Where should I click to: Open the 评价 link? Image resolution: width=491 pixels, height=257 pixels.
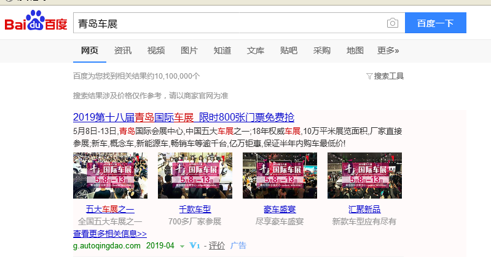pyautogui.click(x=217, y=246)
